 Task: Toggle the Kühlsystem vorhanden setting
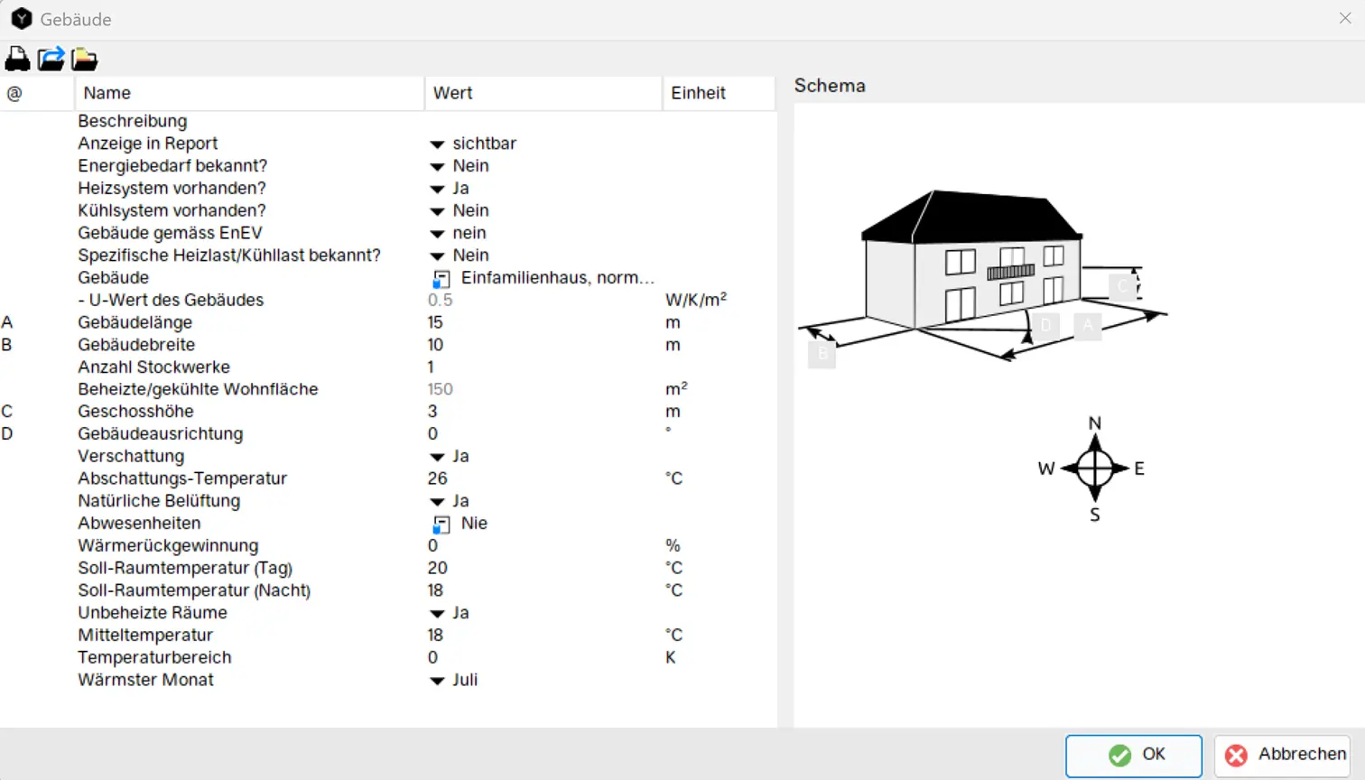[437, 211]
